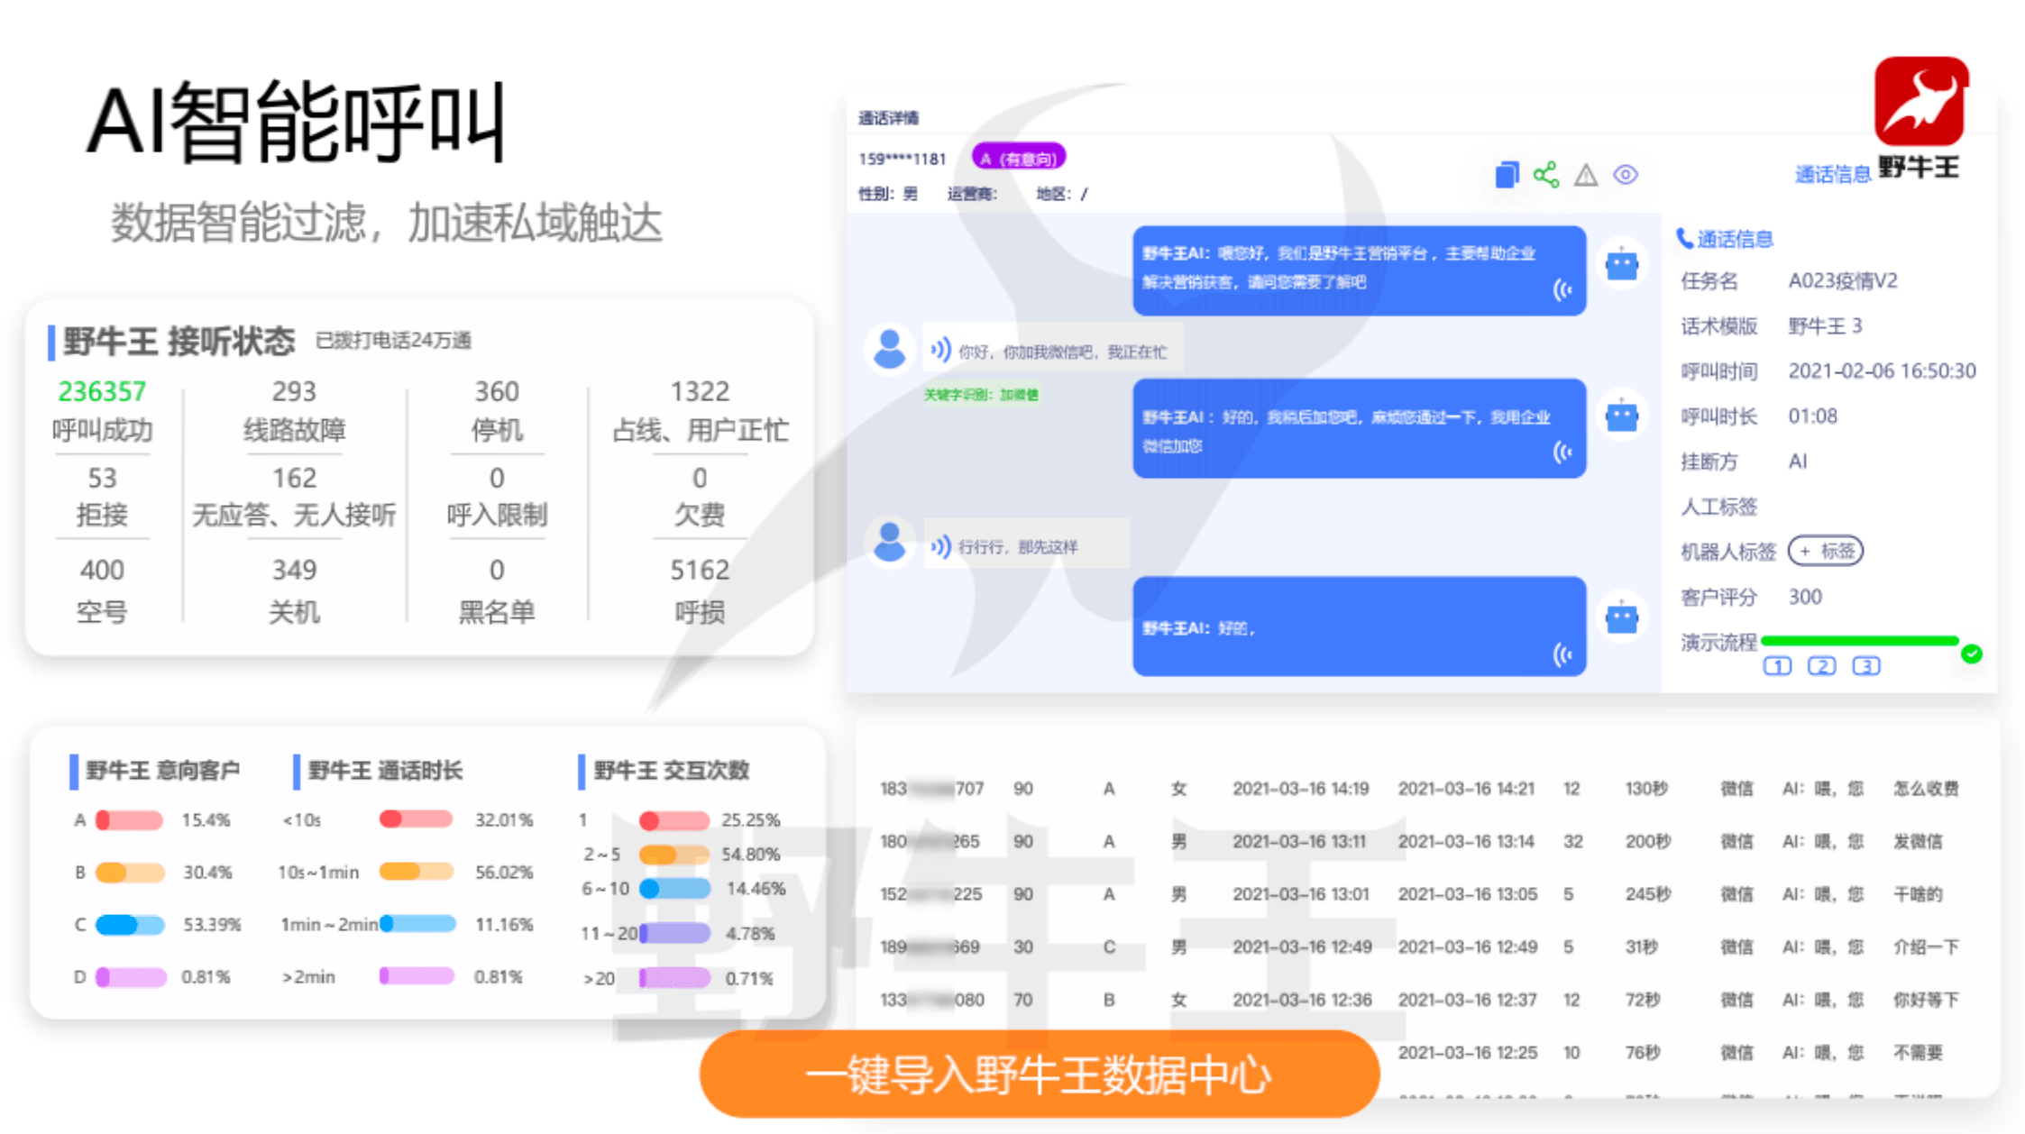2025x1134 pixels.
Task: Select the row with note 怎么收费
Action: click(1420, 789)
